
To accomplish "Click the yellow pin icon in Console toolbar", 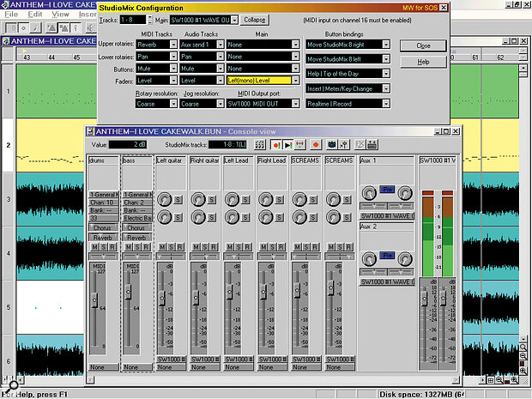I will pyautogui.click(x=344, y=145).
